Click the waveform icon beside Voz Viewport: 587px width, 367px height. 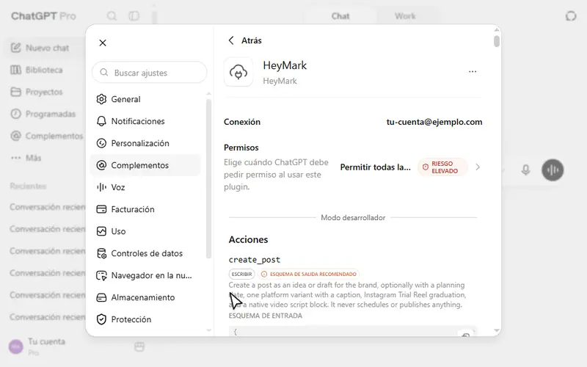[x=101, y=187]
